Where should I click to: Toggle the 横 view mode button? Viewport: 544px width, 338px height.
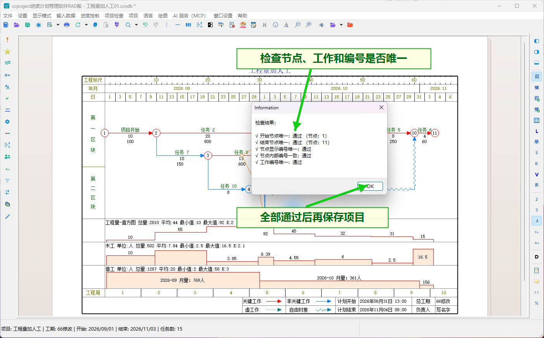(x=537, y=88)
